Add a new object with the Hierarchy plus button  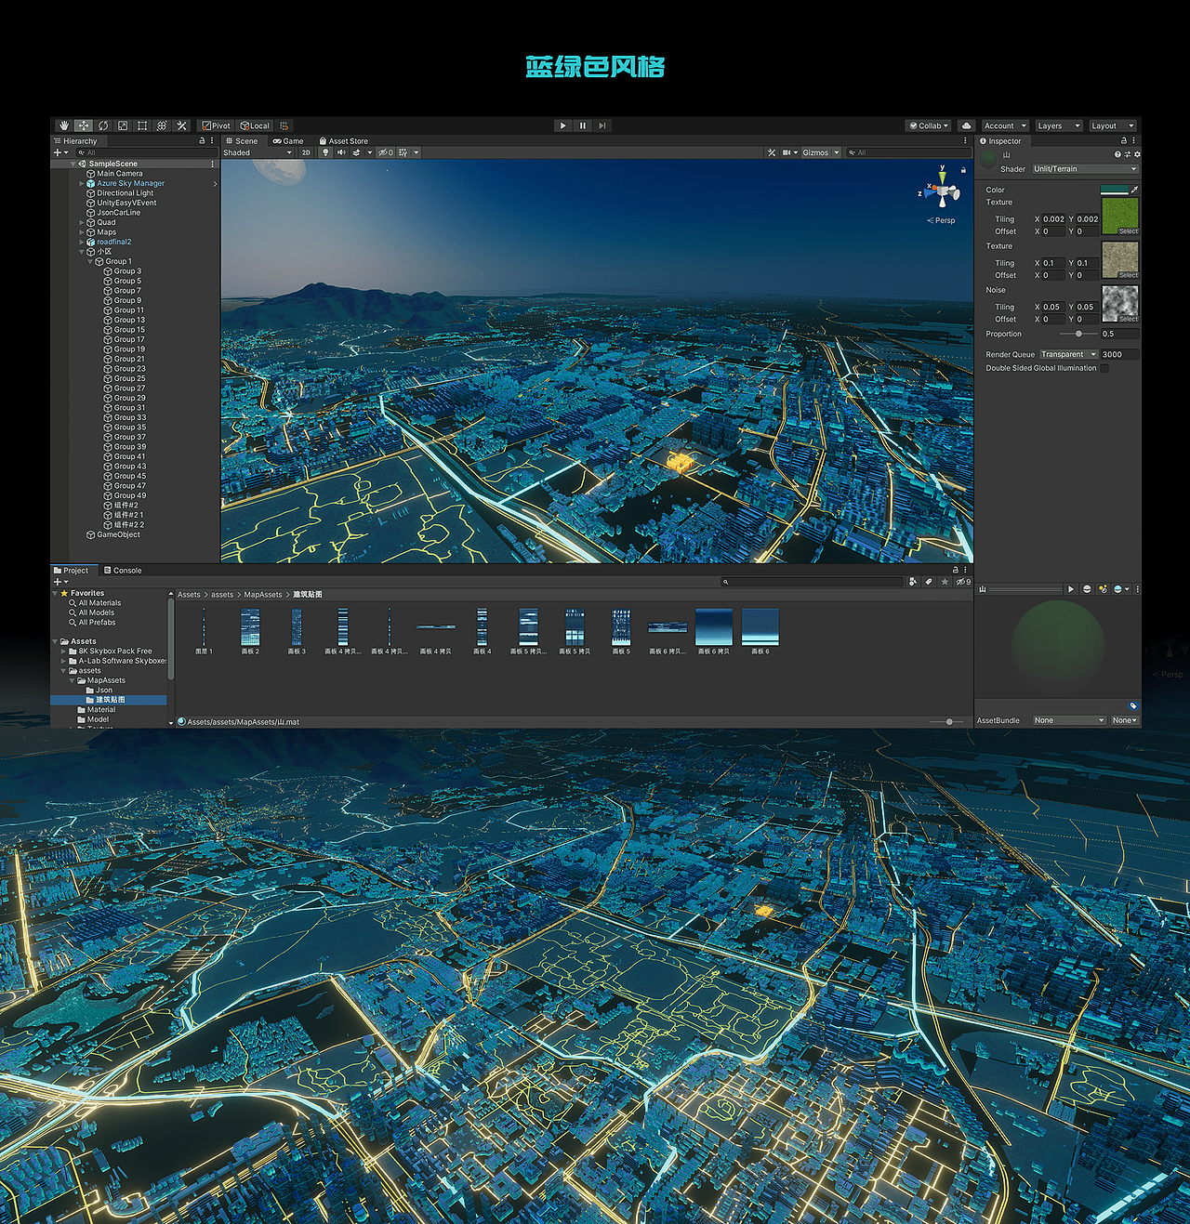pyautogui.click(x=61, y=152)
